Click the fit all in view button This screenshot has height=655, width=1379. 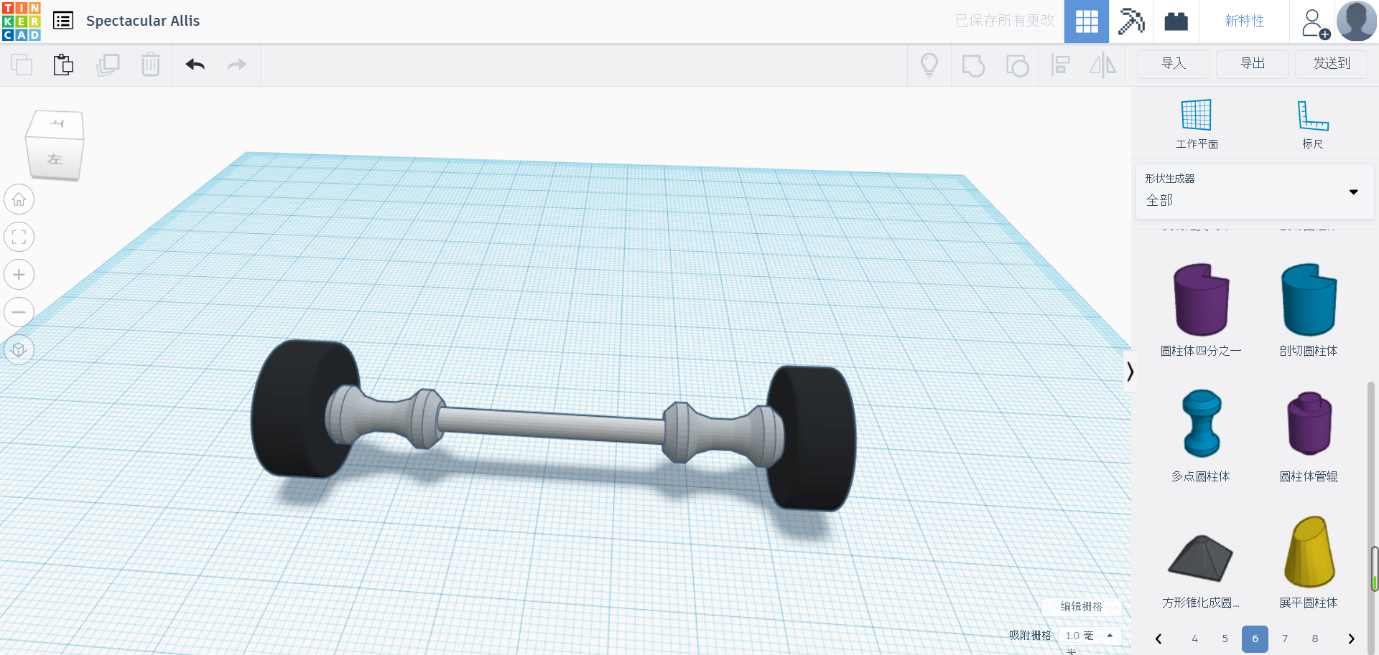coord(19,237)
